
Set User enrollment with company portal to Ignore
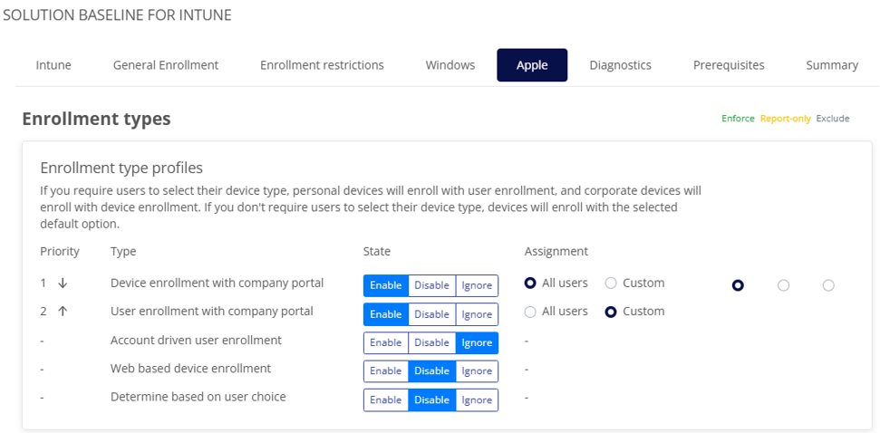pyautogui.click(x=477, y=314)
